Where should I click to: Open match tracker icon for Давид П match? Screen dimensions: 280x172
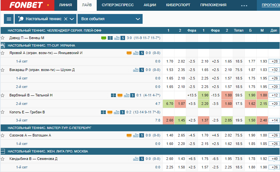(x=110, y=38)
